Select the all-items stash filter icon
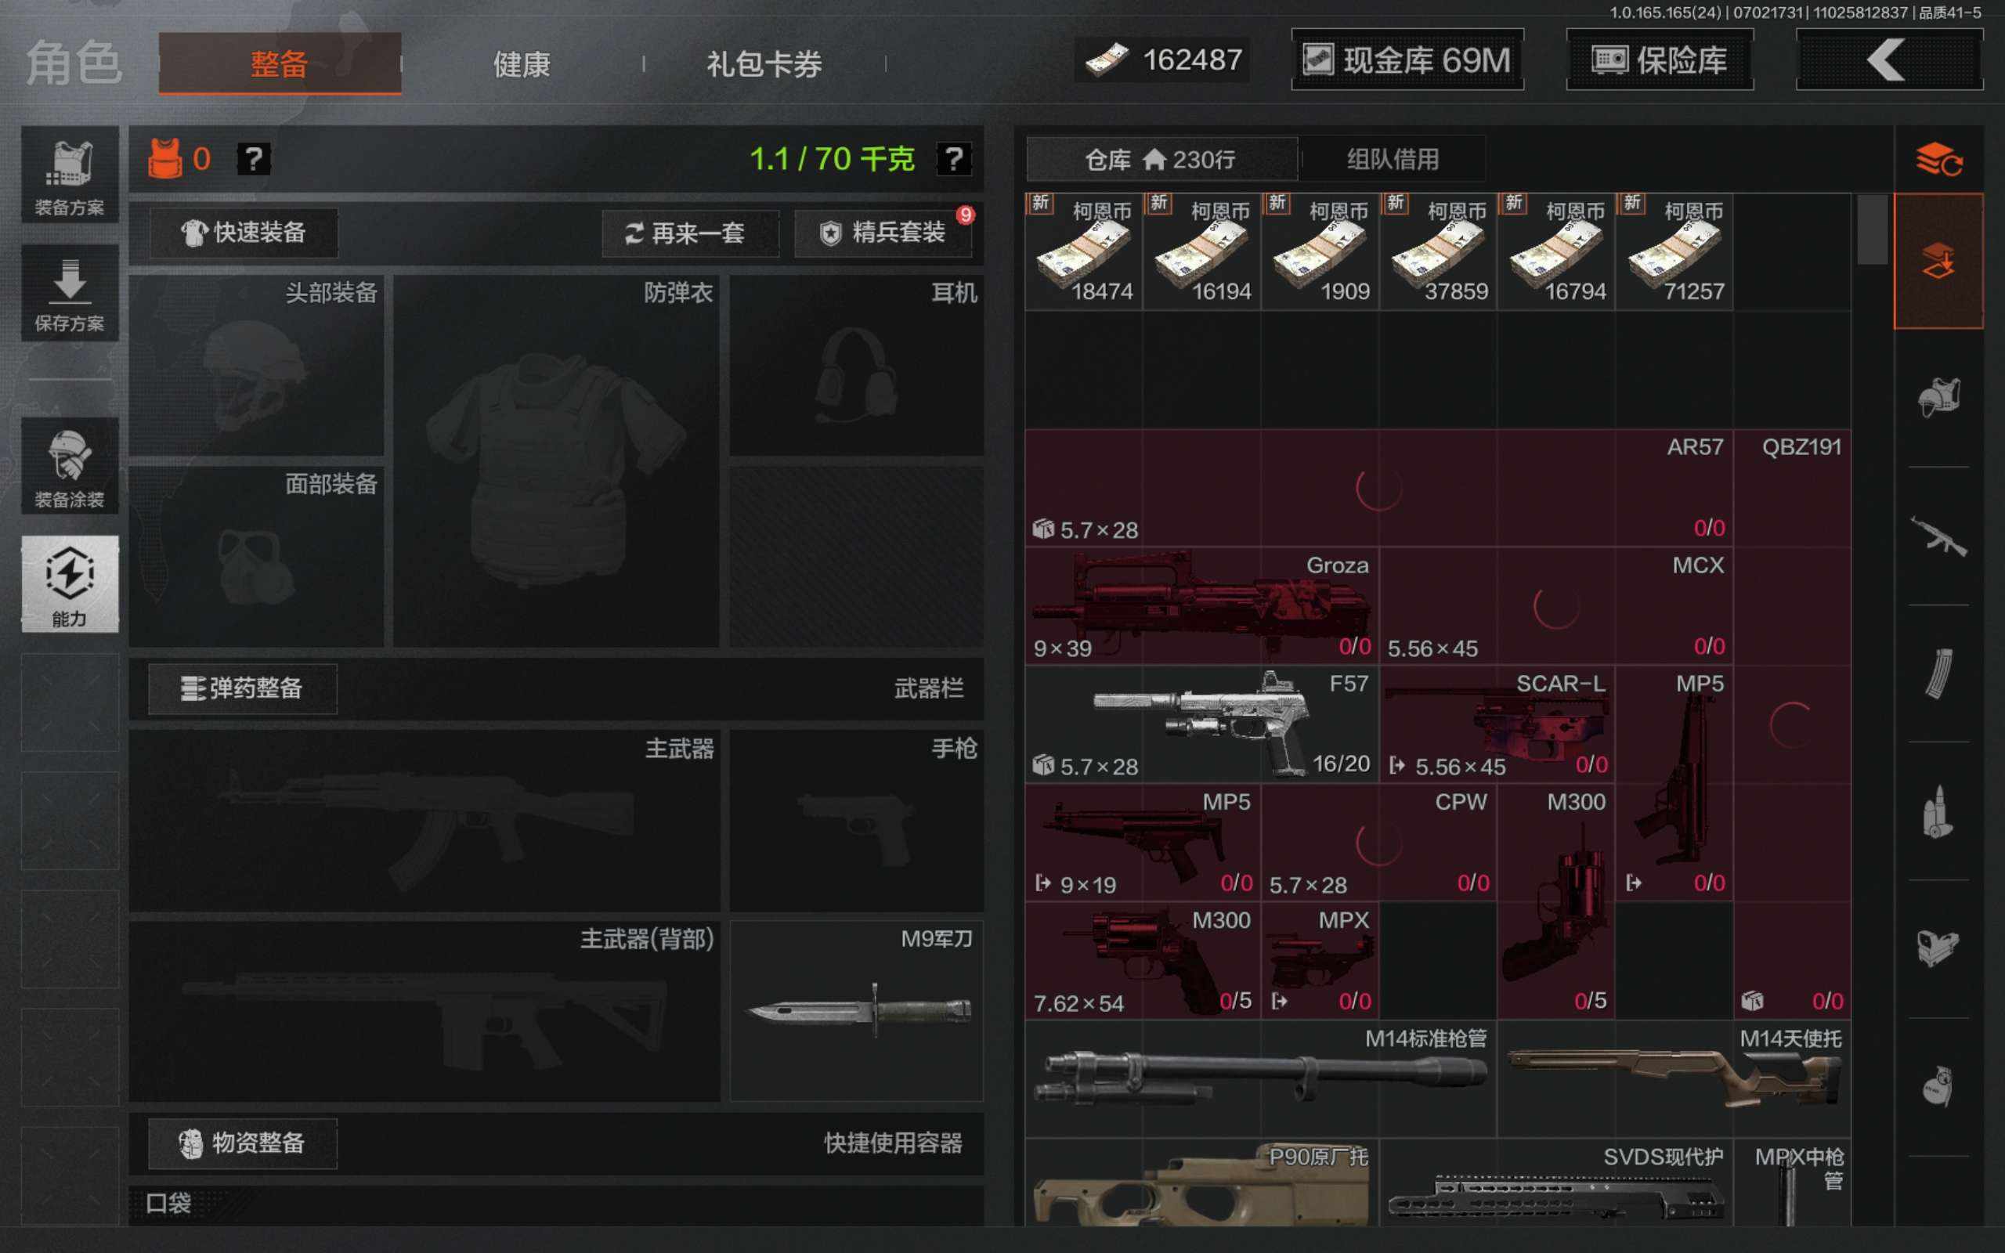This screenshot has width=2005, height=1253. click(1938, 261)
